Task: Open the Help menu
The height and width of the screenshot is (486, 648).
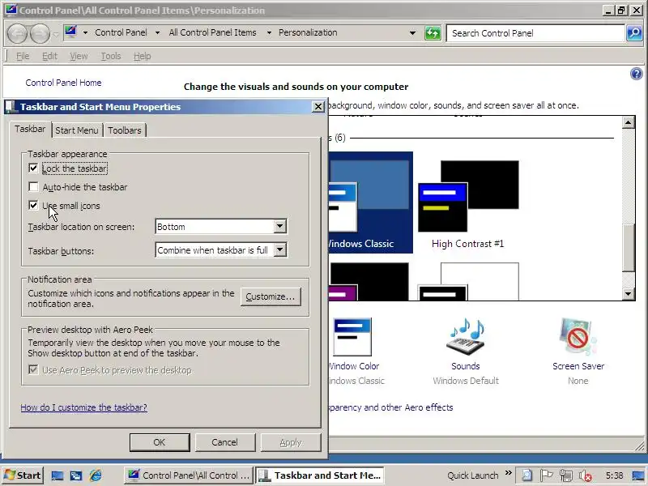Action: click(143, 56)
